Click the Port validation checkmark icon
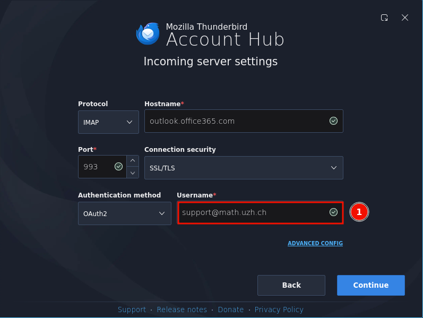Image resolution: width=423 pixels, height=318 pixels. 118,167
